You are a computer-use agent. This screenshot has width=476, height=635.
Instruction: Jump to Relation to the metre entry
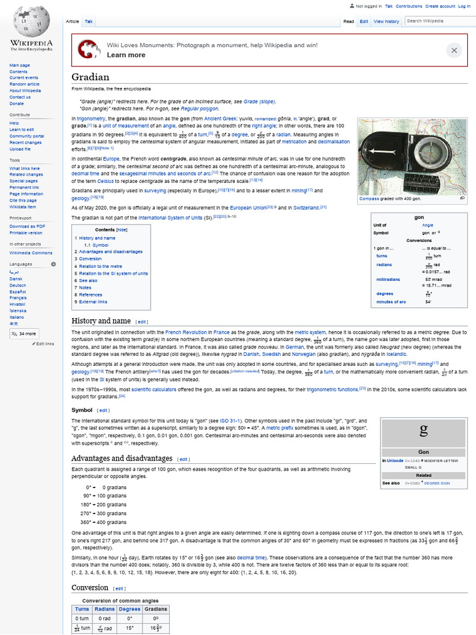point(100,267)
